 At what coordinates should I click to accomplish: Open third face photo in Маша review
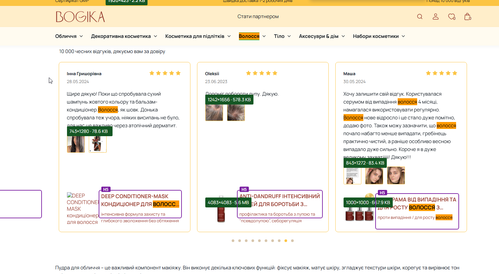[x=396, y=176]
